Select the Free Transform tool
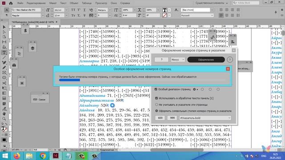This screenshot has width=285, height=160. pos(4,88)
